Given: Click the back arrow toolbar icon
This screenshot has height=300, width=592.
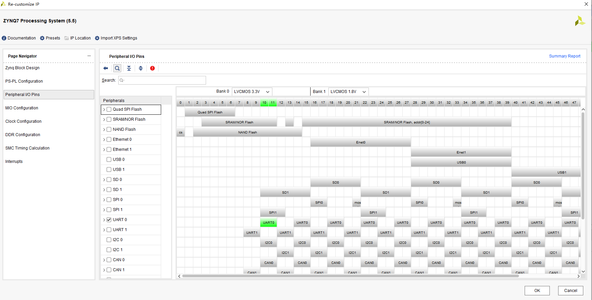Looking at the screenshot, I should [x=106, y=68].
